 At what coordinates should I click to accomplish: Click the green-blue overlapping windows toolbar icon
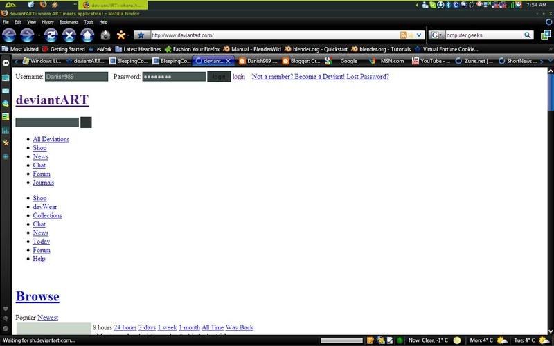pyautogui.click(x=546, y=35)
